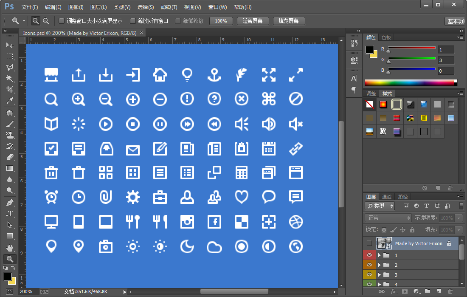
Task: Click the 填充屏幕 button
Action: pyautogui.click(x=289, y=21)
